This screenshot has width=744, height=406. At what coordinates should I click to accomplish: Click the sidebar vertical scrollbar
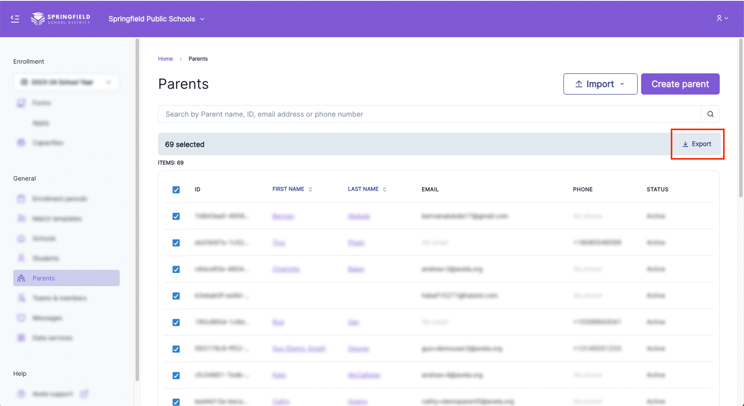(137, 209)
